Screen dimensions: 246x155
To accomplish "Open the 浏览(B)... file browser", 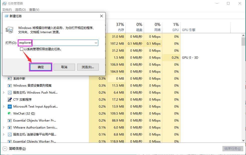I will [88, 67].
